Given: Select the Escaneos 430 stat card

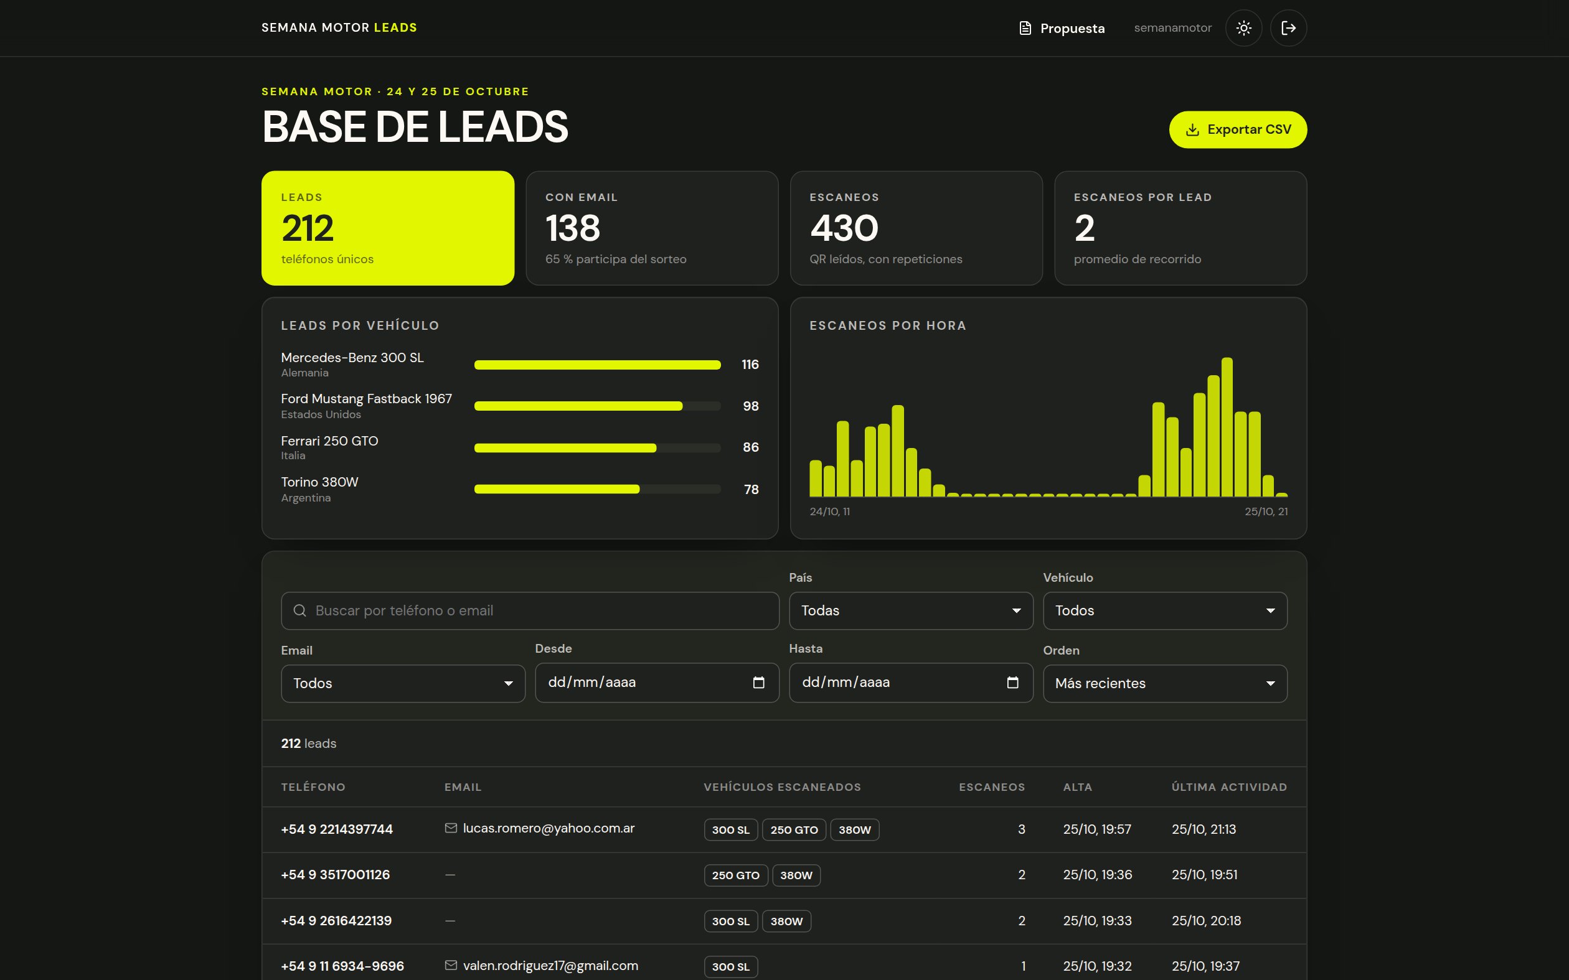Looking at the screenshot, I should tap(916, 228).
